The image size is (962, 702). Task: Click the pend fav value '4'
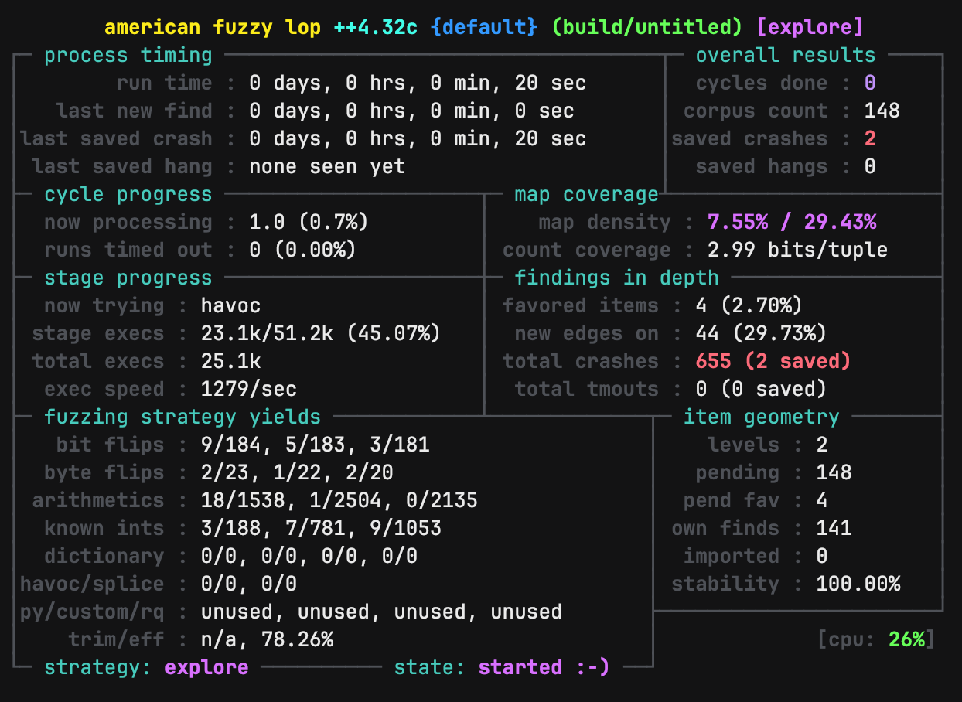click(822, 501)
